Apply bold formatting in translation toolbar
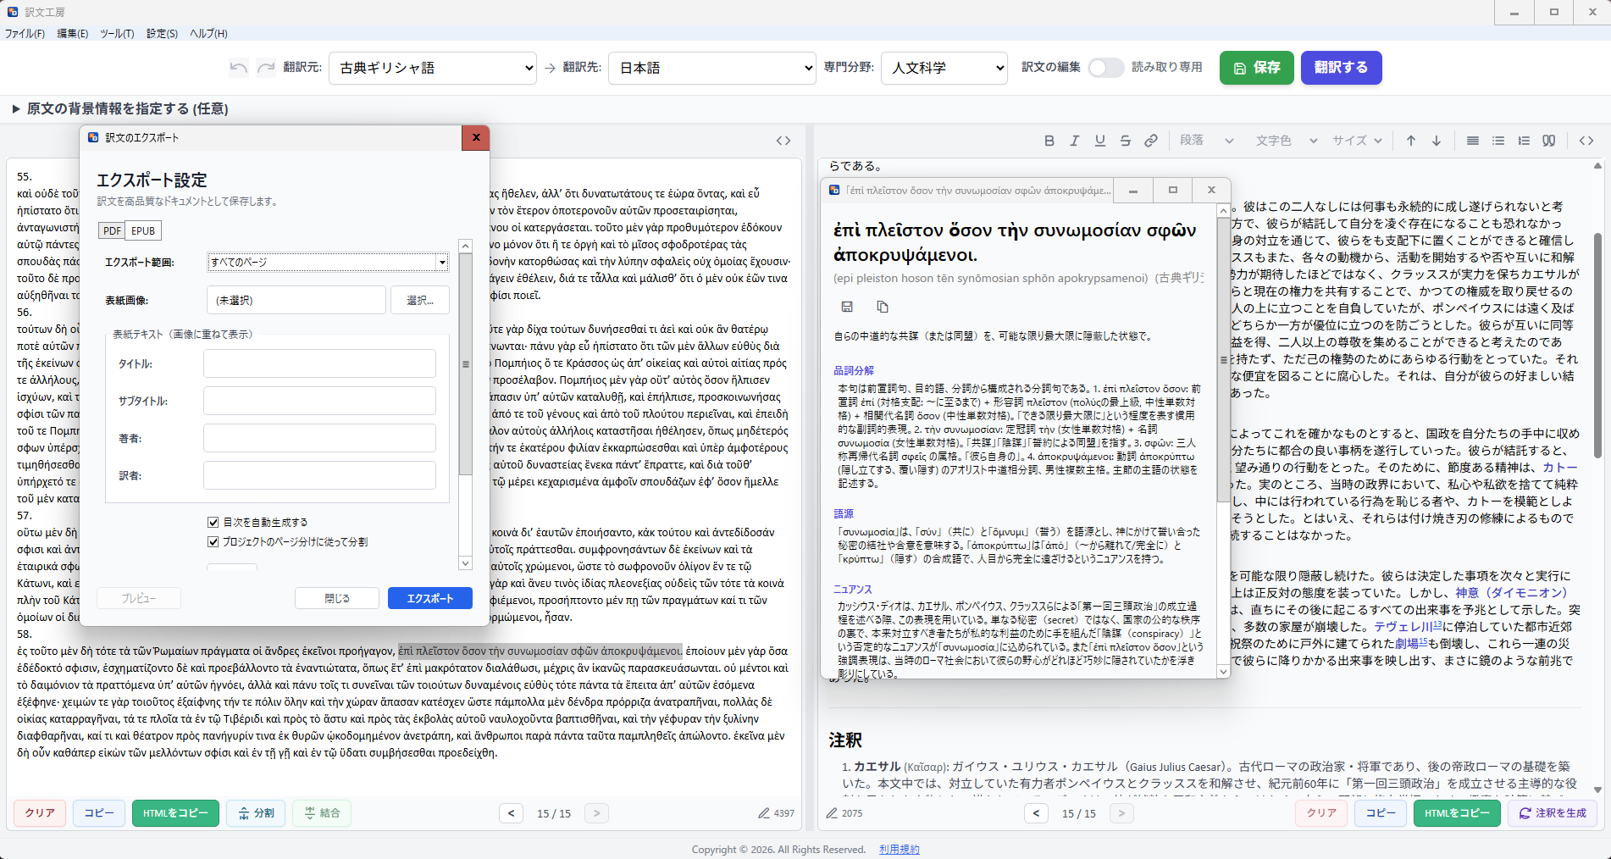 click(1049, 141)
